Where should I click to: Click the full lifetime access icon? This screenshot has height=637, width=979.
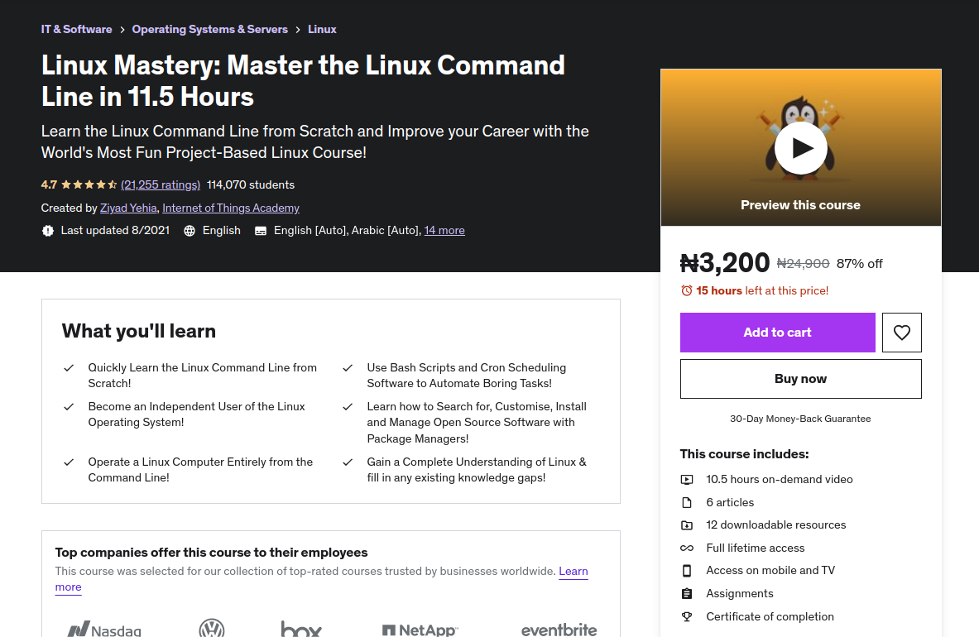pos(687,547)
